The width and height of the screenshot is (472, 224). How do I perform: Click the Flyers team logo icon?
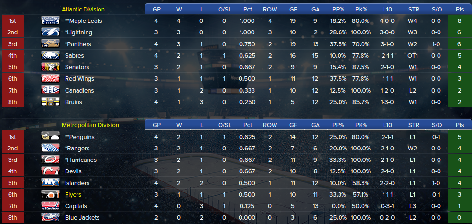point(50,195)
